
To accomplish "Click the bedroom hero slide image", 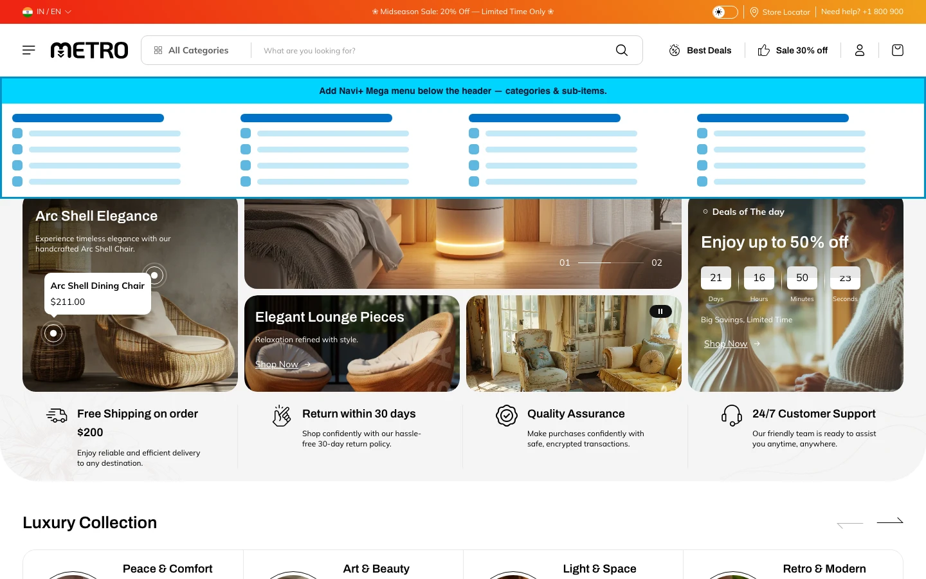I will click(463, 243).
